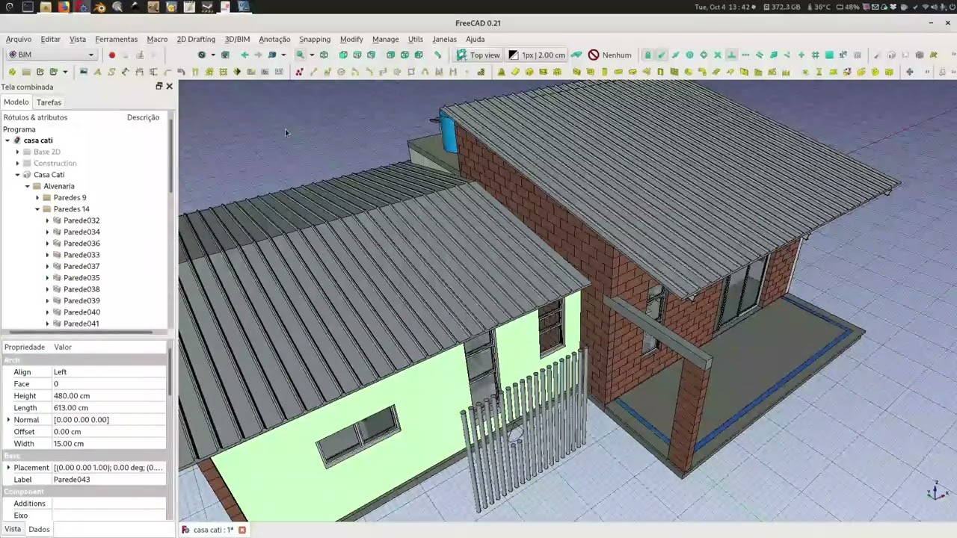This screenshot has width=957, height=538.
Task: Select Parede037 in the model tree
Action: (x=81, y=266)
